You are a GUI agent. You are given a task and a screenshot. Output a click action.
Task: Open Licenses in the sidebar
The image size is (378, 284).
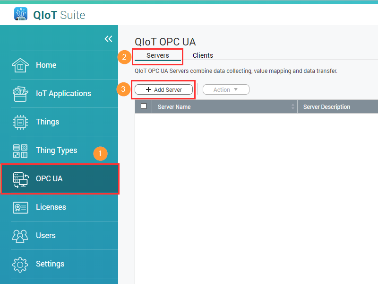59,207
